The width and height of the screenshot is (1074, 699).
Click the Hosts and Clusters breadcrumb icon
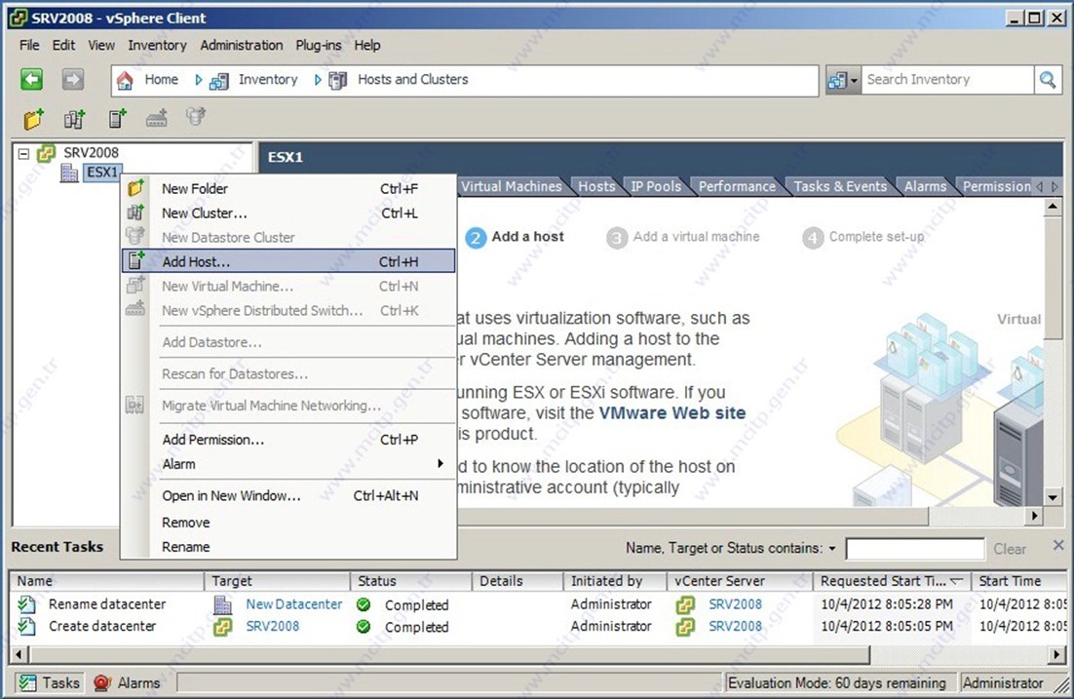[x=337, y=81]
